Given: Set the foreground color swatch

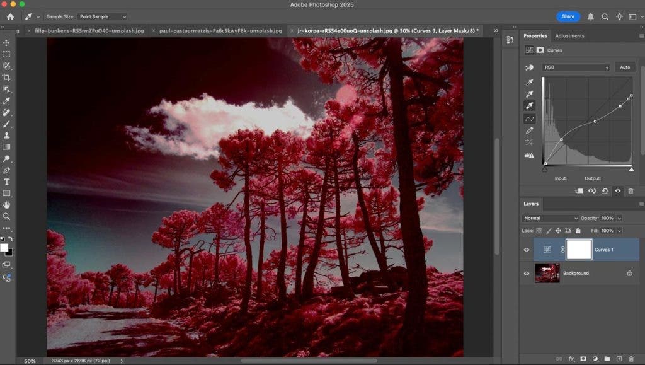Looking at the screenshot, I should 4,248.
